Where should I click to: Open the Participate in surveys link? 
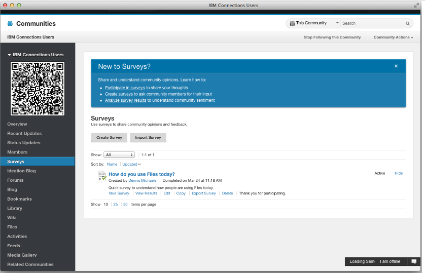coord(125,88)
